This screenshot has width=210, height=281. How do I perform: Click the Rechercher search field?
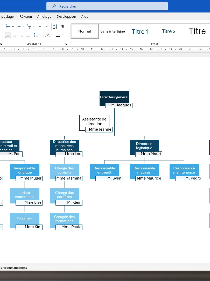click(107, 6)
